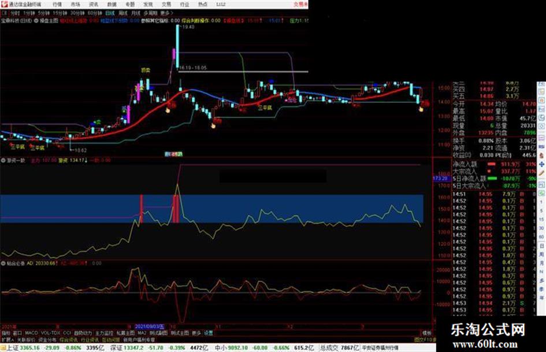Click the 年 period icon in right toolbar

[x=541, y=298]
